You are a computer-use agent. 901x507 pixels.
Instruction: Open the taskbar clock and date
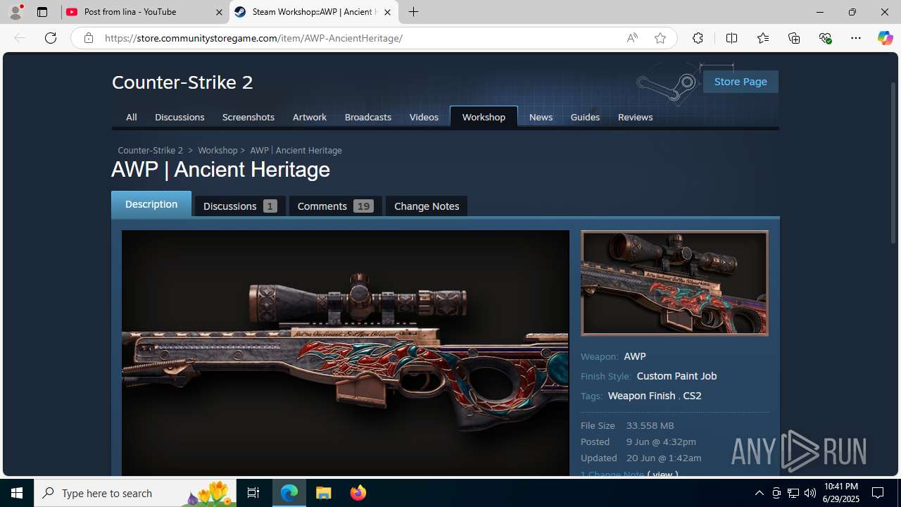click(840, 493)
